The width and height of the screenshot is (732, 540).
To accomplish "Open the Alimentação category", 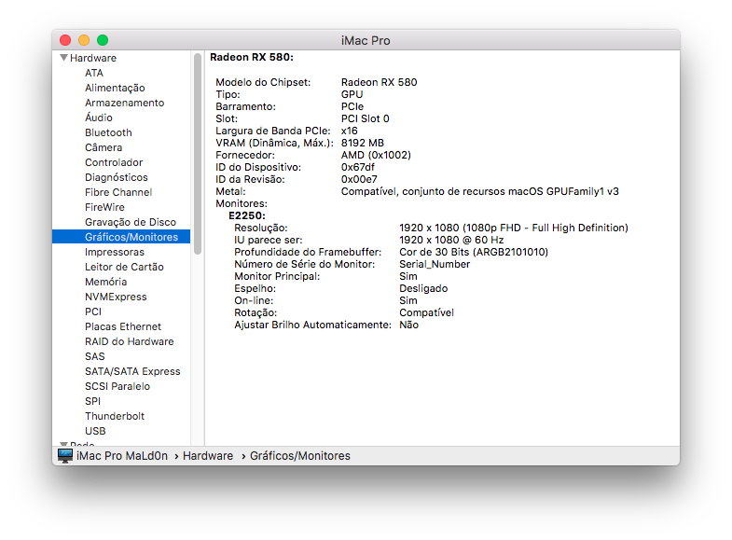I will tap(115, 88).
